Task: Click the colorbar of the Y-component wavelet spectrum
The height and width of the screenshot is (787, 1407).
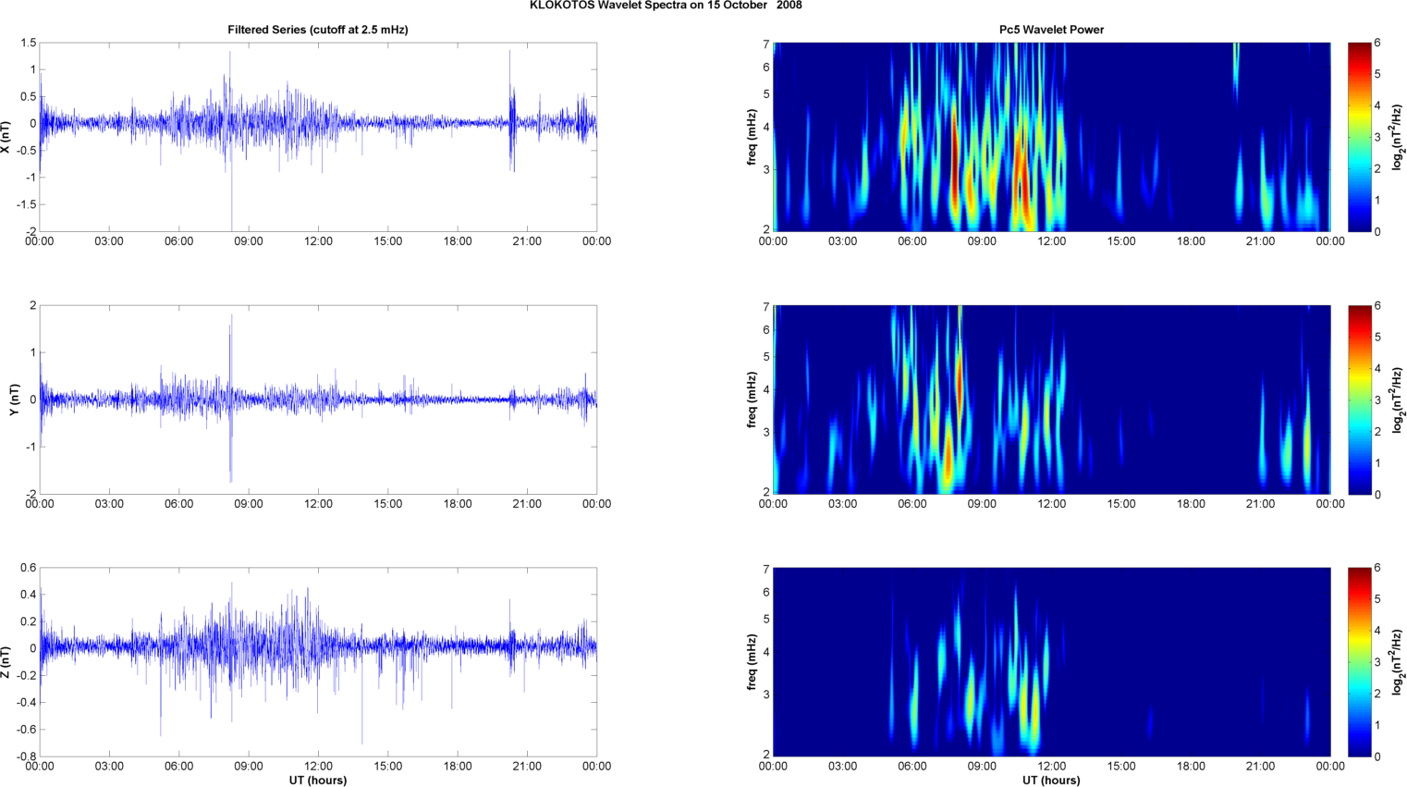Action: (1359, 400)
